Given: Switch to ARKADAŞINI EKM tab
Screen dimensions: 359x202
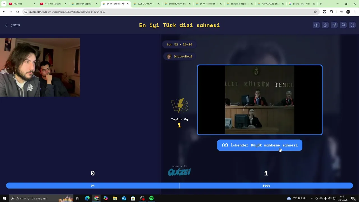Looking at the screenshot, I should (x=270, y=4).
